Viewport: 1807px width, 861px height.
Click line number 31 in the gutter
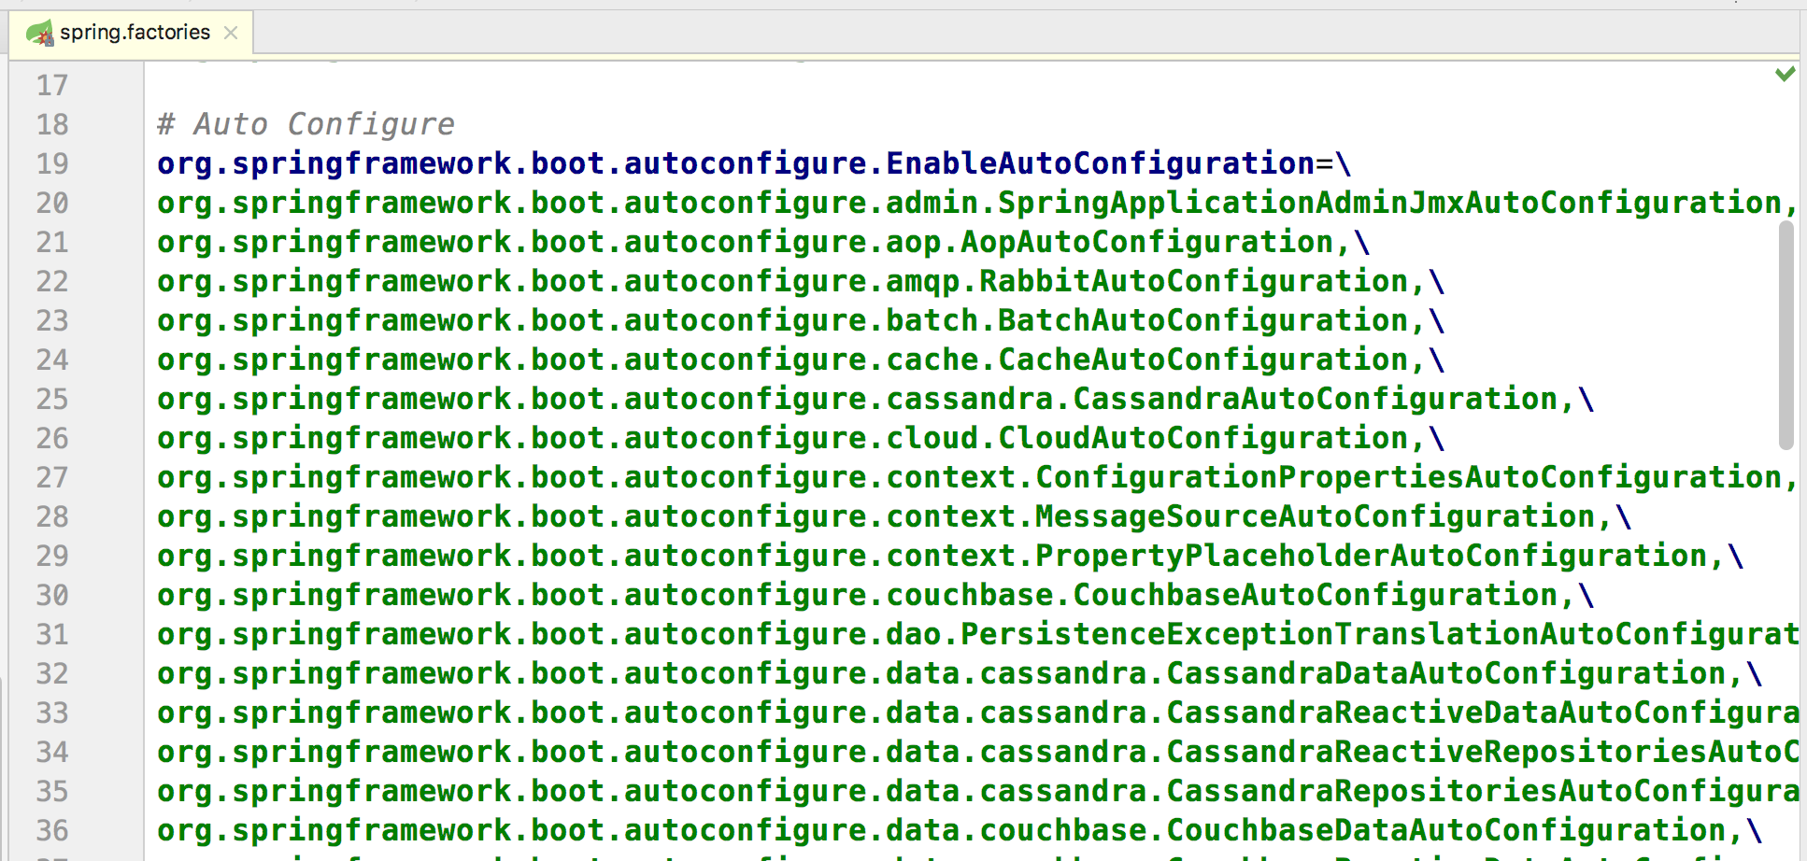(x=52, y=634)
